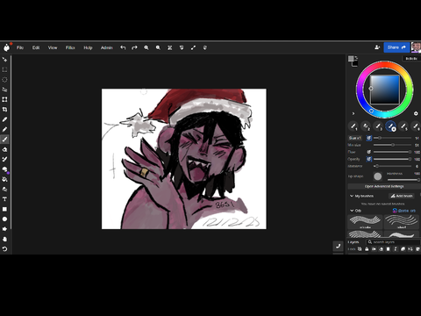421x316 pixels.
Task: Click the zoom out magnifier icon
Action: 158,47
